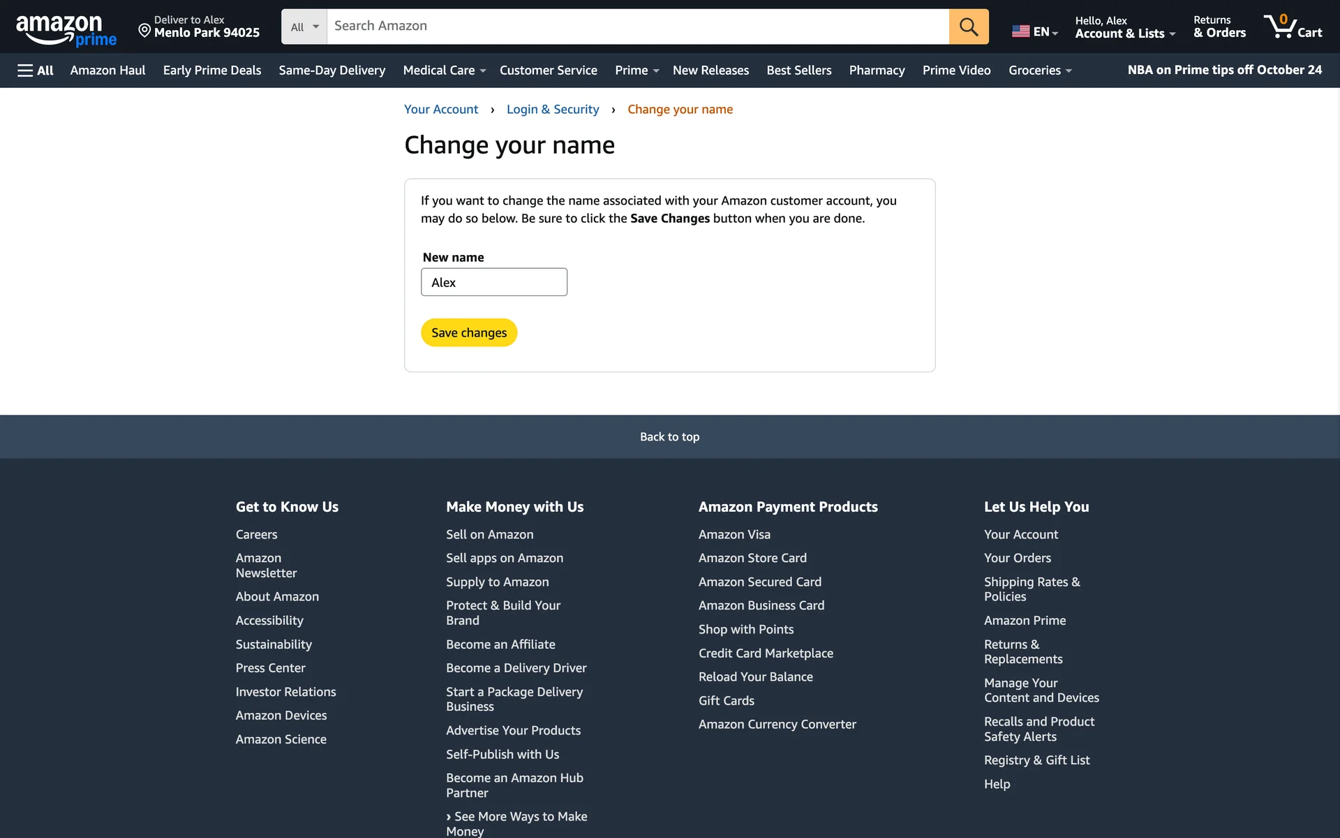Screen dimensions: 1340x838
Task: Click the New name input field
Action: (x=493, y=282)
